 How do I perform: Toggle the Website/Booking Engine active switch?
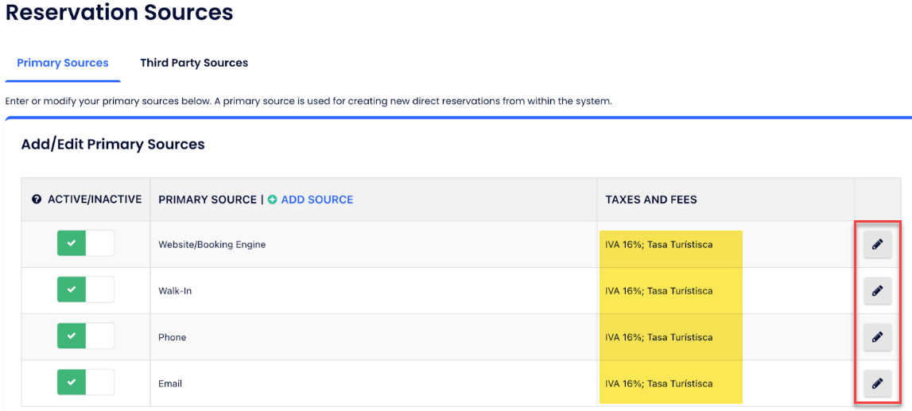[85, 243]
